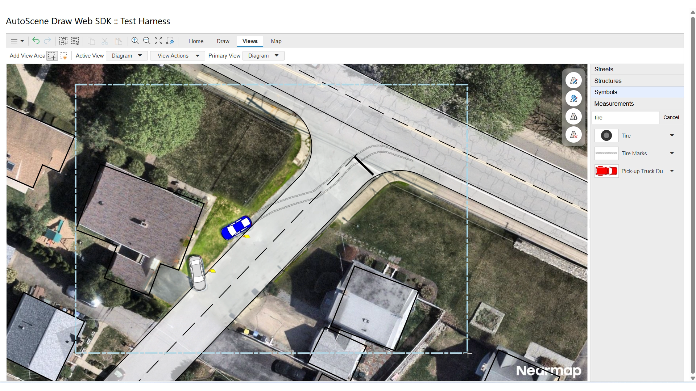Expand the Tire Marks symbol arrow
Viewport: 696px width, 391px height.
pyautogui.click(x=672, y=153)
